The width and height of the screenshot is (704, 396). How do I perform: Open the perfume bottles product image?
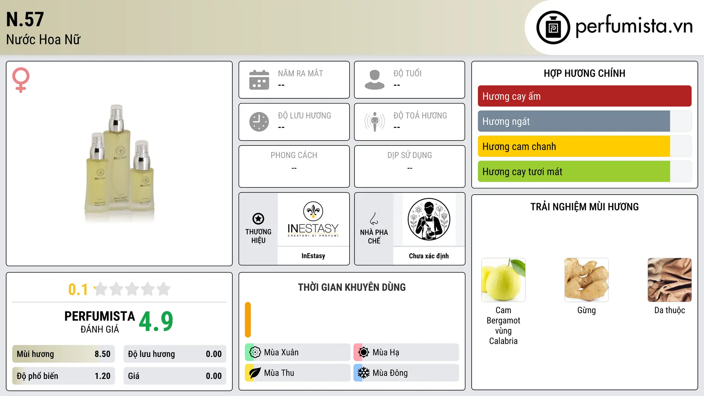tap(119, 163)
